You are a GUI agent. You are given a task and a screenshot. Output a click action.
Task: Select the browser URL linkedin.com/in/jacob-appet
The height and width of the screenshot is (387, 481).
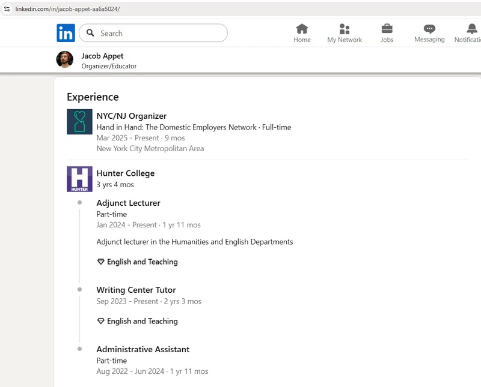[x=67, y=9]
